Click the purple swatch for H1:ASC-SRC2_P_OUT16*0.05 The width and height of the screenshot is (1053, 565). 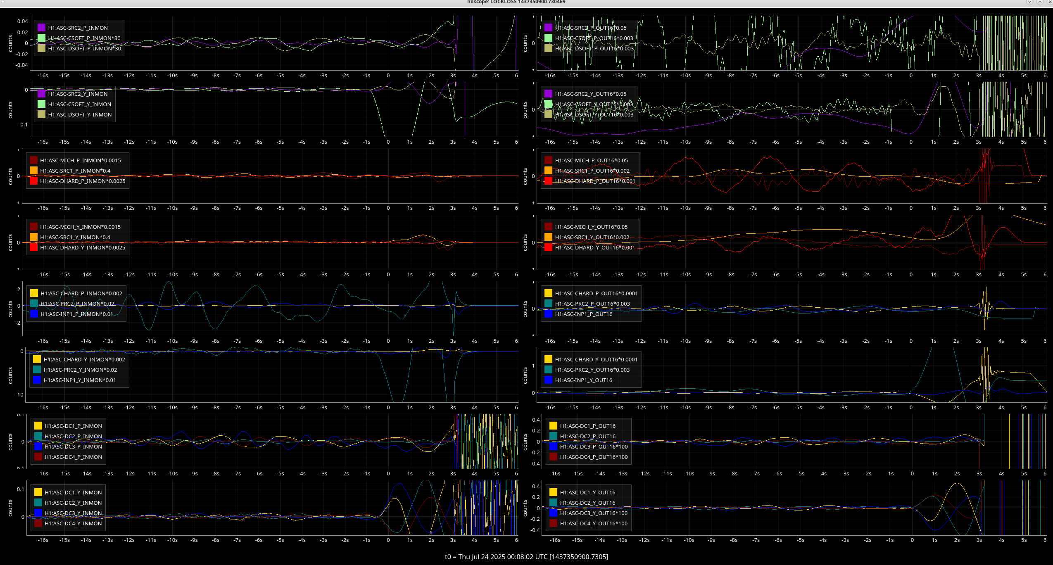(x=548, y=28)
